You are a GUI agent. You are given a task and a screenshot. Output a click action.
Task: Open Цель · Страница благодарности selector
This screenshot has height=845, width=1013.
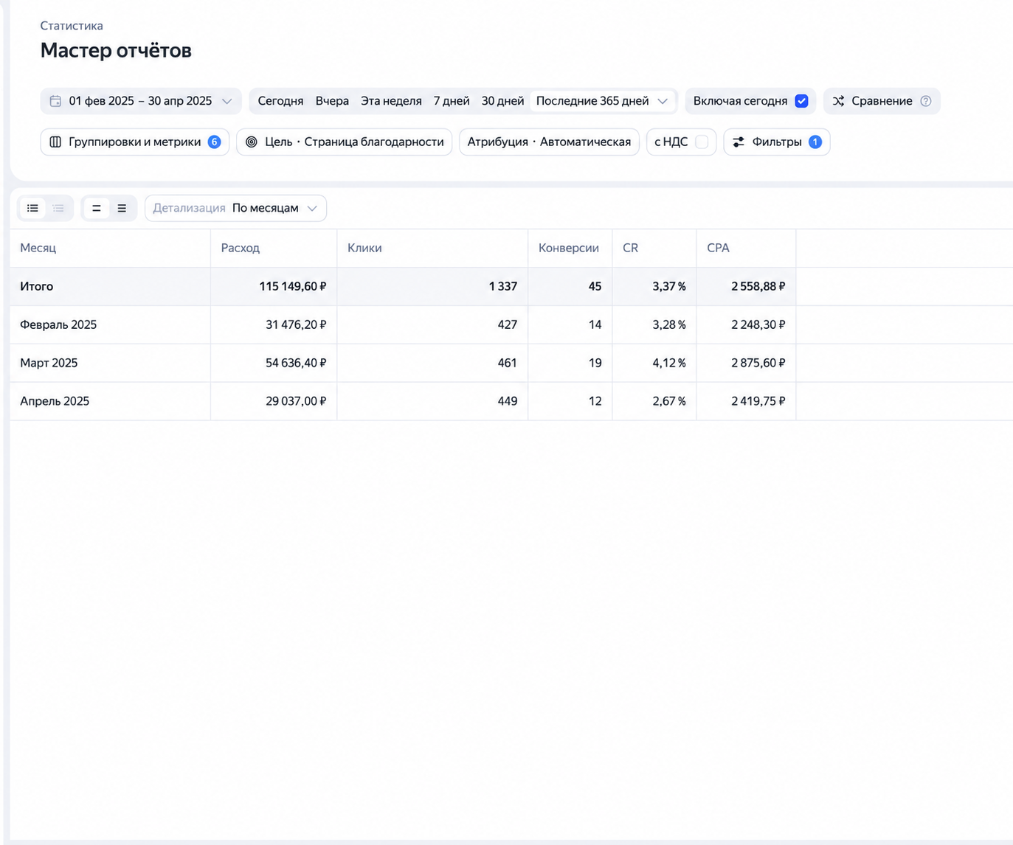[x=344, y=142]
